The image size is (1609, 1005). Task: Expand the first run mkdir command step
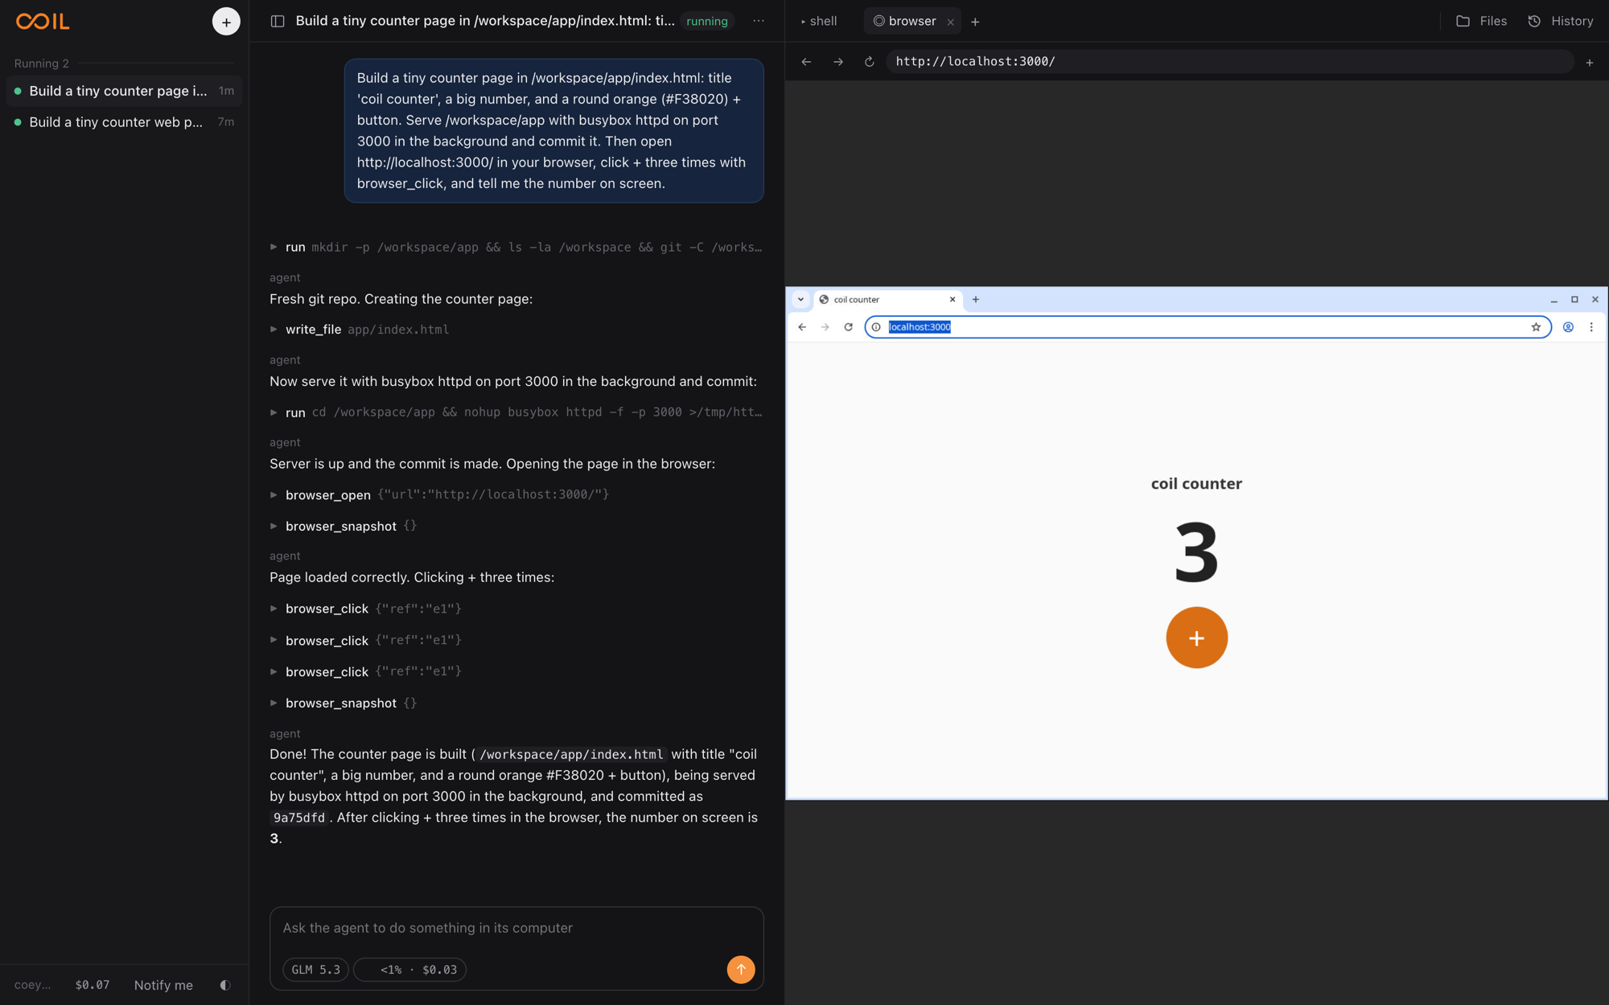point(516,247)
